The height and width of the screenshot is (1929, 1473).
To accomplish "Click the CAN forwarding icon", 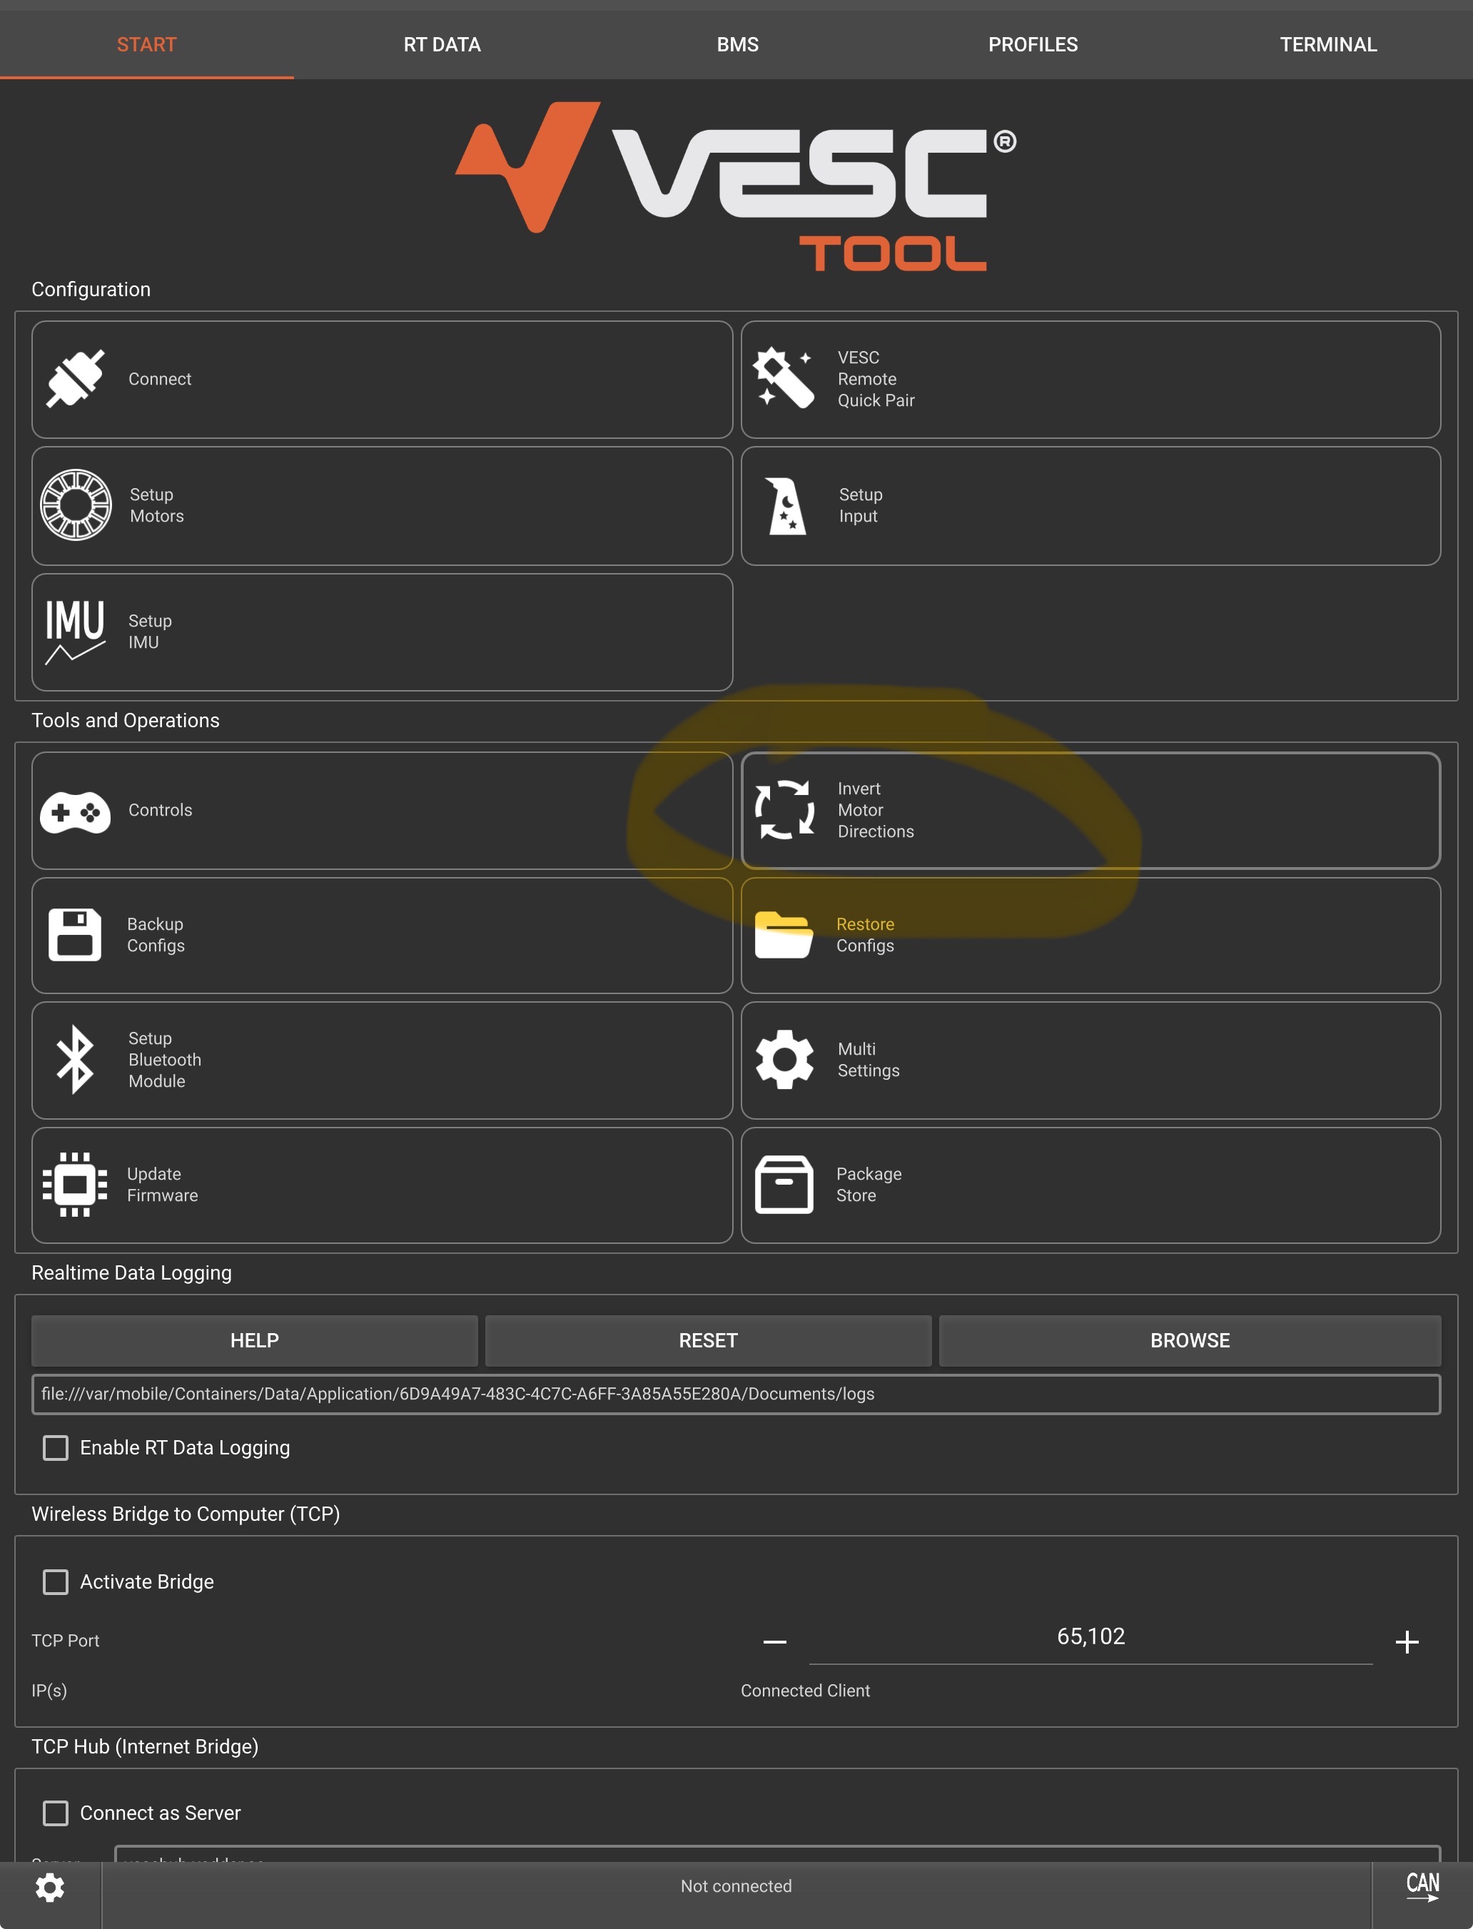I will [x=1422, y=1887].
